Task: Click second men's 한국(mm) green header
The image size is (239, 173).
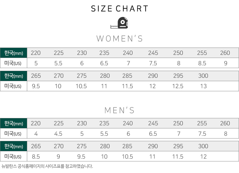Action: [x=13, y=146]
